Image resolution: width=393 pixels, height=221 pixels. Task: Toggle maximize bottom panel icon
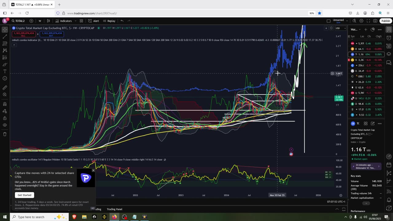(344, 209)
